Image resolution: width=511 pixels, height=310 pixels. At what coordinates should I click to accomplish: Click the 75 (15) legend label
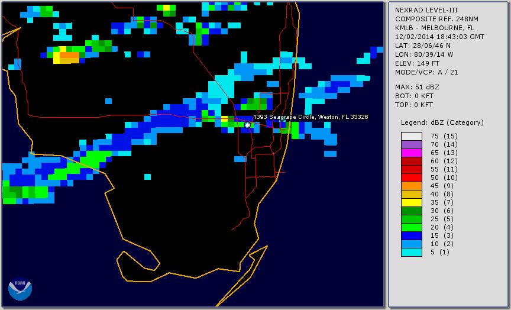[444, 136]
